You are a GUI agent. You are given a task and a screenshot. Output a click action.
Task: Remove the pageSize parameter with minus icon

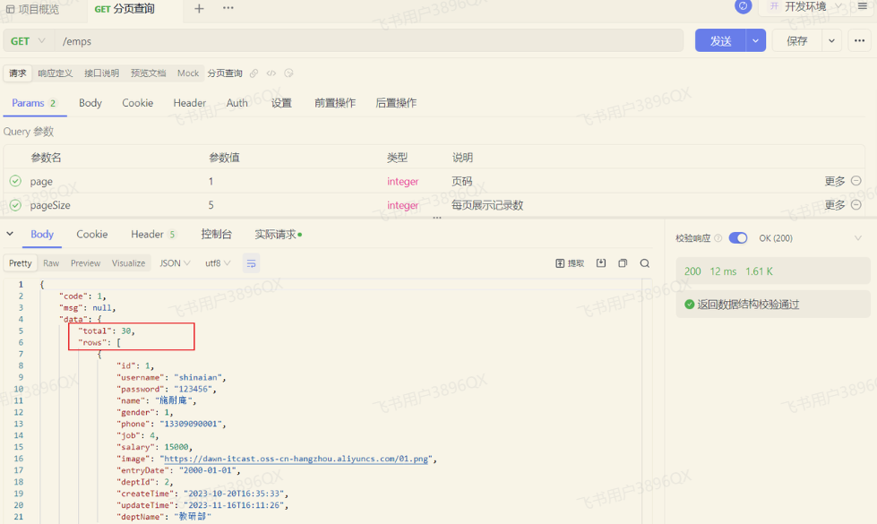(856, 205)
